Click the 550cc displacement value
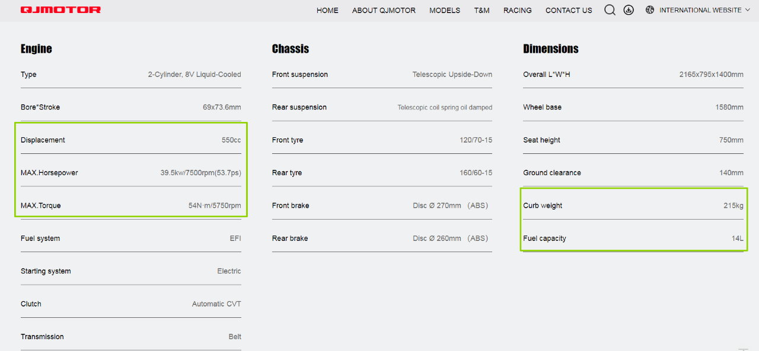The height and width of the screenshot is (351, 759). pos(231,140)
